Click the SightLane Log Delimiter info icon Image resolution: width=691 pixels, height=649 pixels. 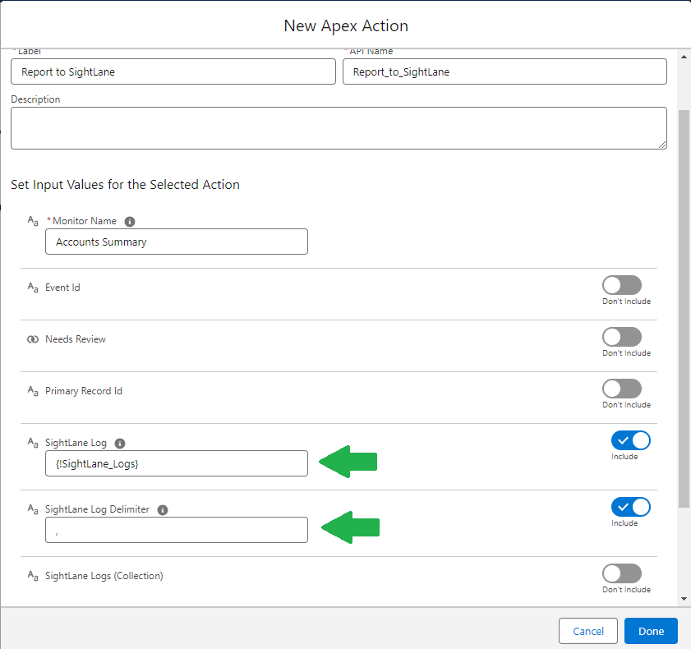click(163, 510)
